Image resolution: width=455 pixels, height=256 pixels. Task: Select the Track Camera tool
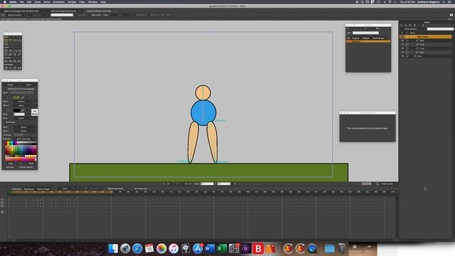[6, 61]
